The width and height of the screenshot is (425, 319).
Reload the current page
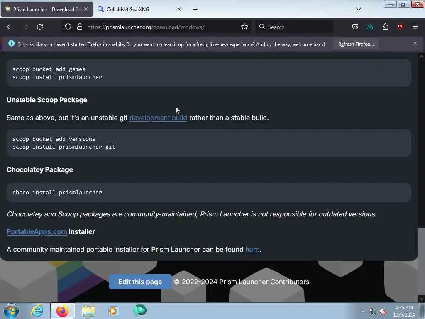point(40,27)
